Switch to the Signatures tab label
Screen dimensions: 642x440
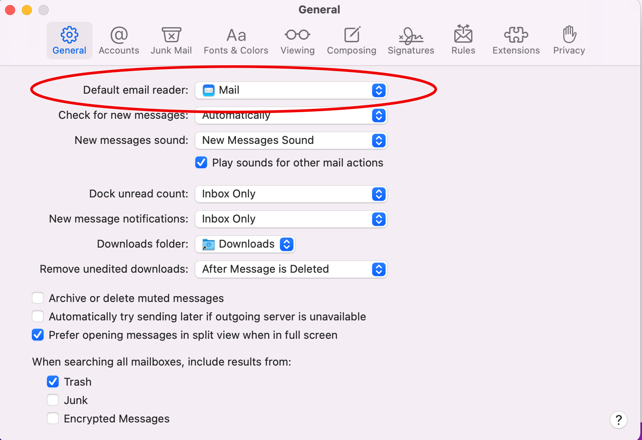411,50
